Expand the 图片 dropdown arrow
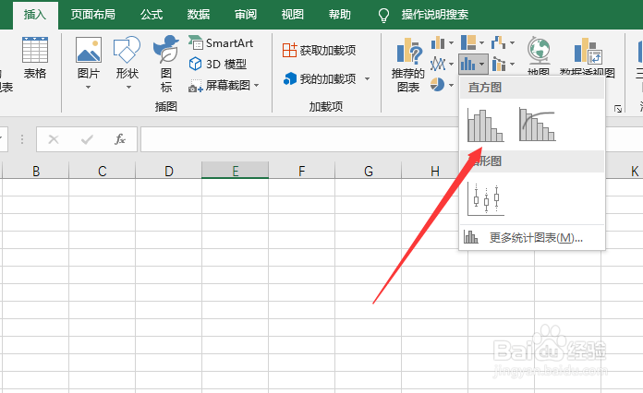The width and height of the screenshot is (643, 393). [x=88, y=88]
